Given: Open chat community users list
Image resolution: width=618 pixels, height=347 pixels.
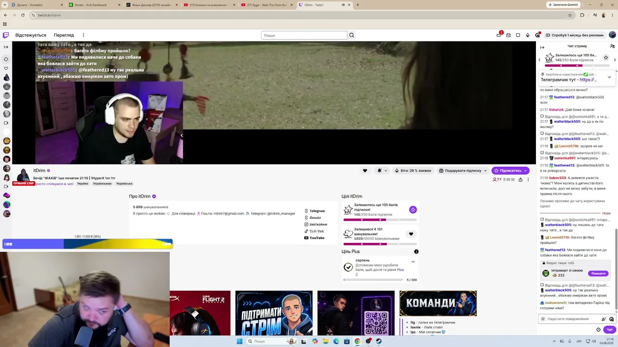Looking at the screenshot, I should (x=612, y=46).
